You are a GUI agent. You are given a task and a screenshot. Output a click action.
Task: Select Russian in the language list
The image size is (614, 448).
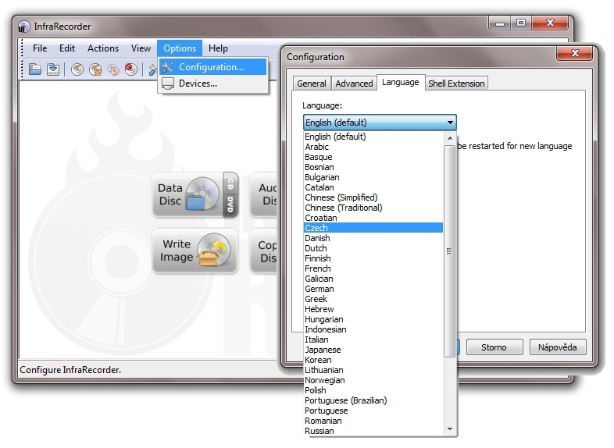click(x=373, y=431)
